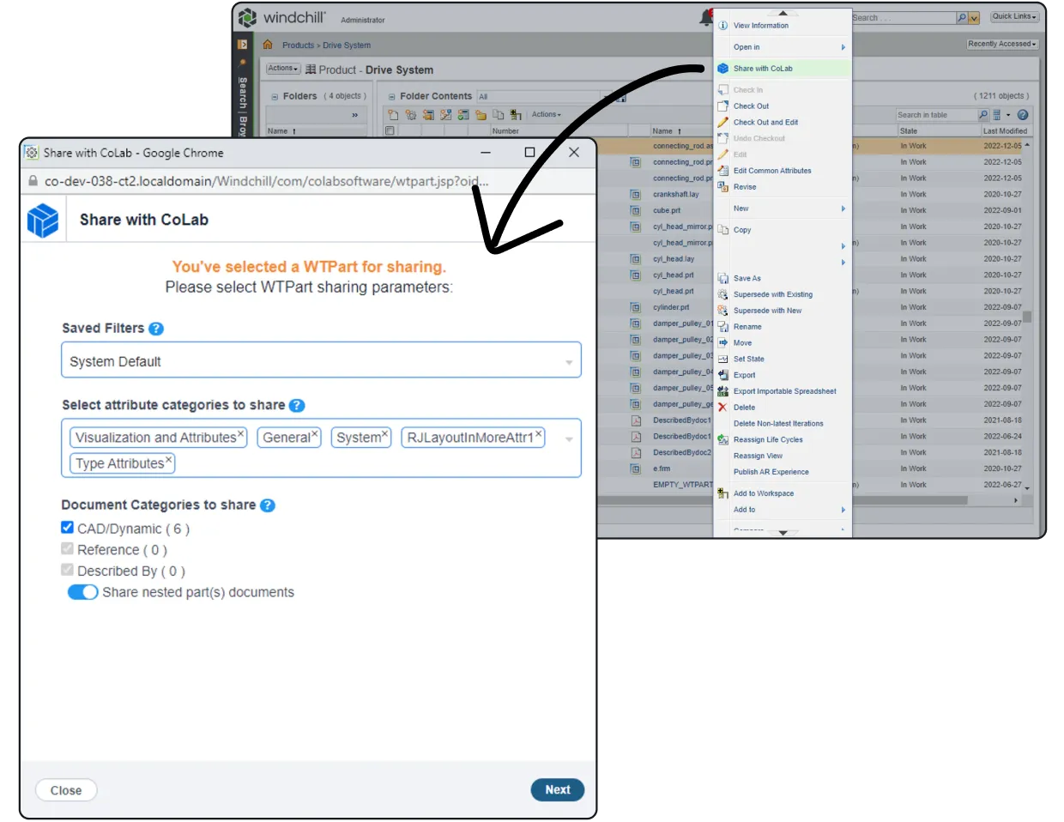The height and width of the screenshot is (822, 1064).
Task: Click the CoLab logo in the dialog header
Action: point(43,220)
